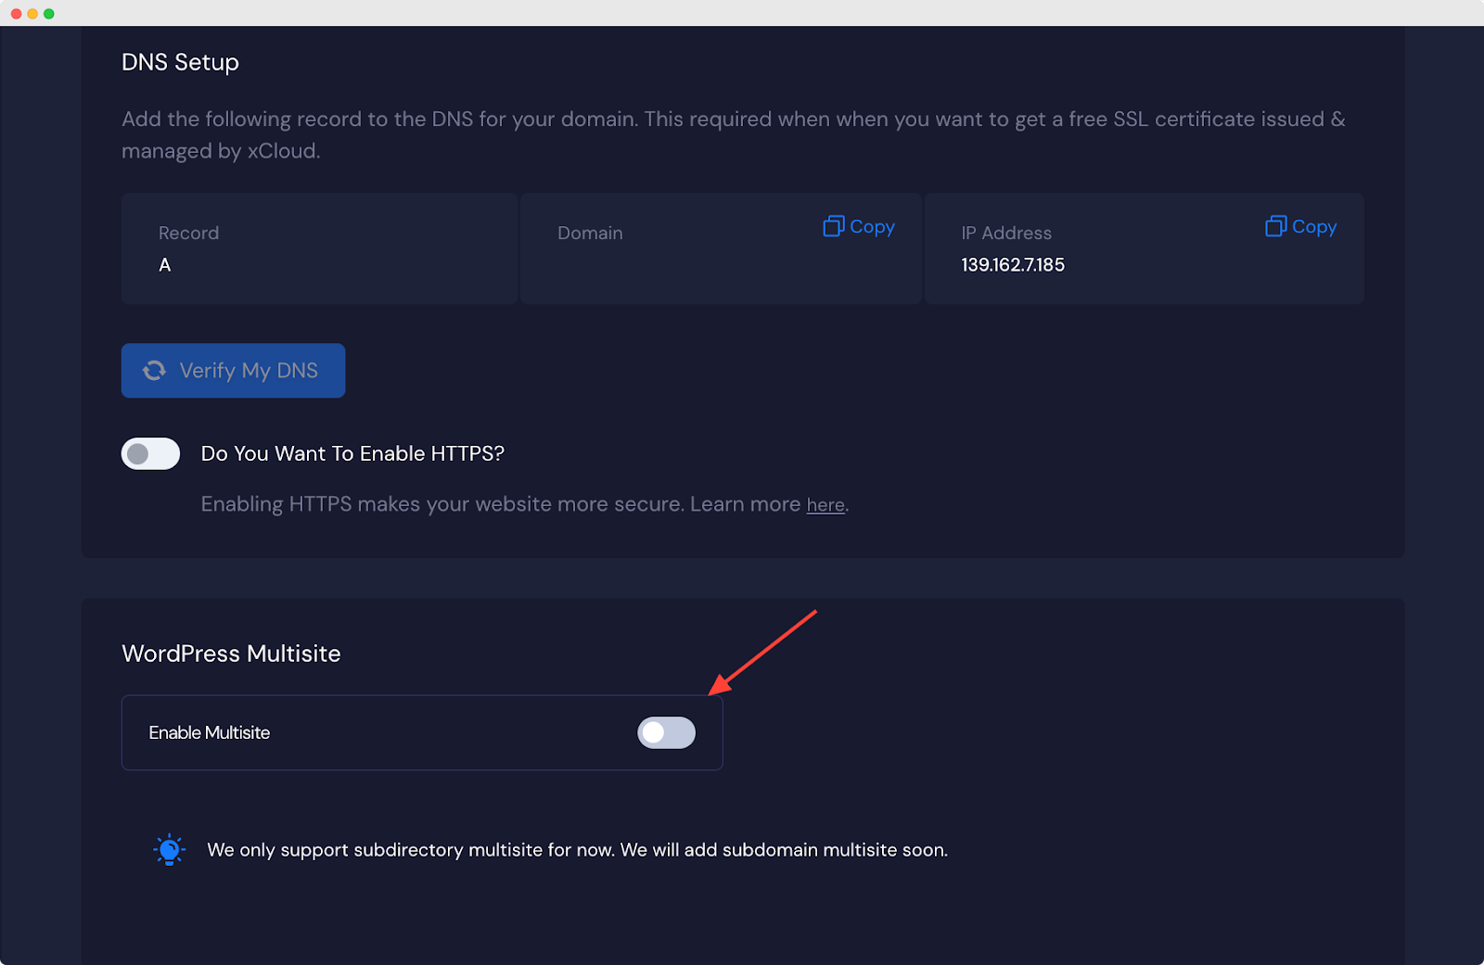Click the WordPress Multisite section heading
The image size is (1484, 965).
231,653
